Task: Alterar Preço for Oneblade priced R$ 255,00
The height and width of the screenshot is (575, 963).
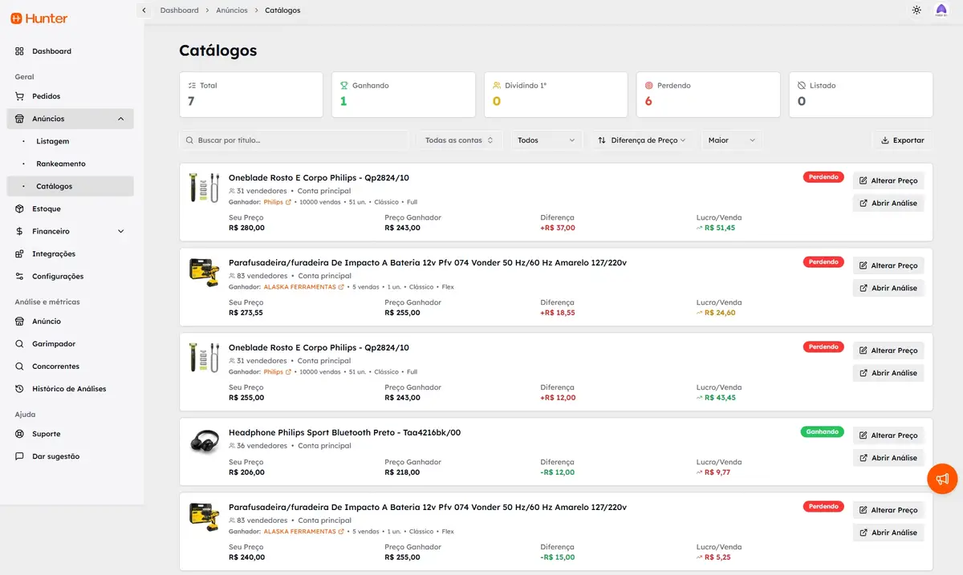Action: [888, 350]
